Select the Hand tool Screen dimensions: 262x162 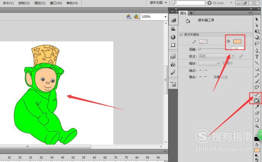pos(257,120)
